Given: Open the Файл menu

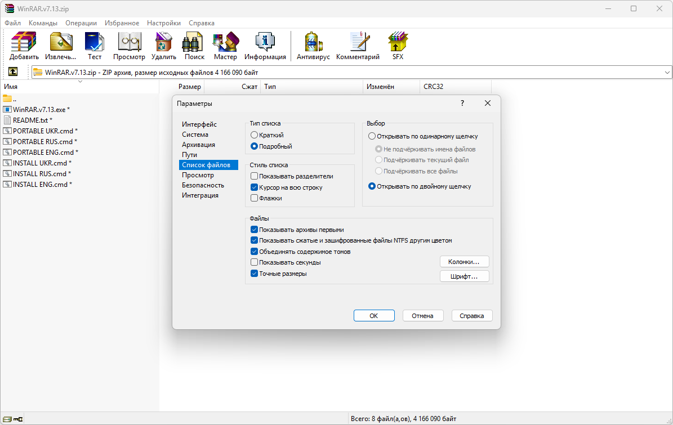Looking at the screenshot, I should pyautogui.click(x=12, y=23).
